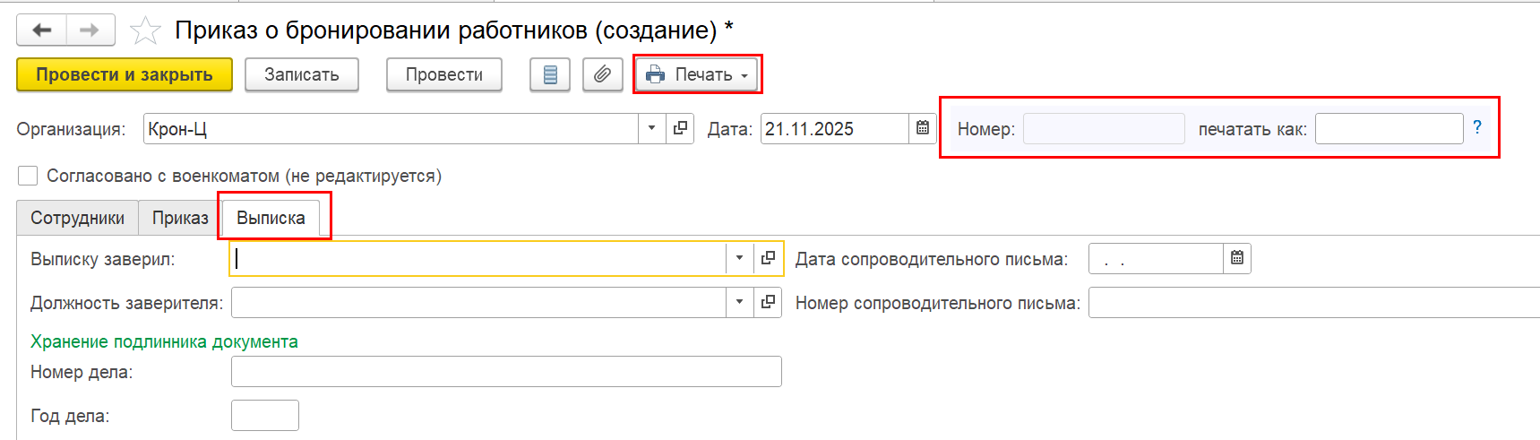Open calendar for Дата сопроводительного письма
This screenshot has width=1540, height=440.
[x=1237, y=259]
